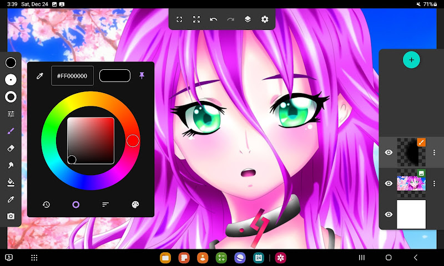Open the brush settings sliders icon
The height and width of the screenshot is (266, 444).
(11, 114)
